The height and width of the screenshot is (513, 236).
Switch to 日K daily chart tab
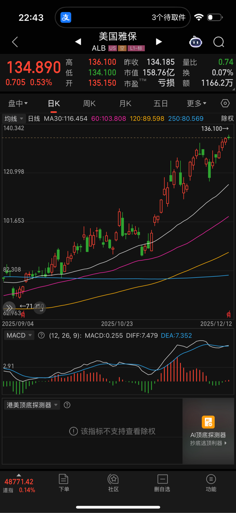[54, 104]
